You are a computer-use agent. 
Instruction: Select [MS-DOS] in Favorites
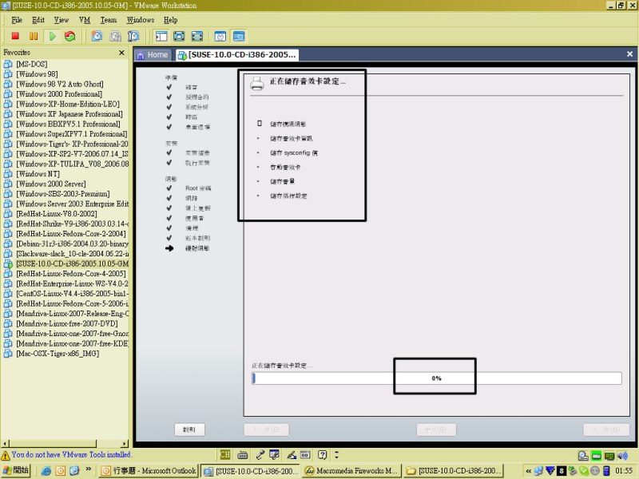[31, 64]
